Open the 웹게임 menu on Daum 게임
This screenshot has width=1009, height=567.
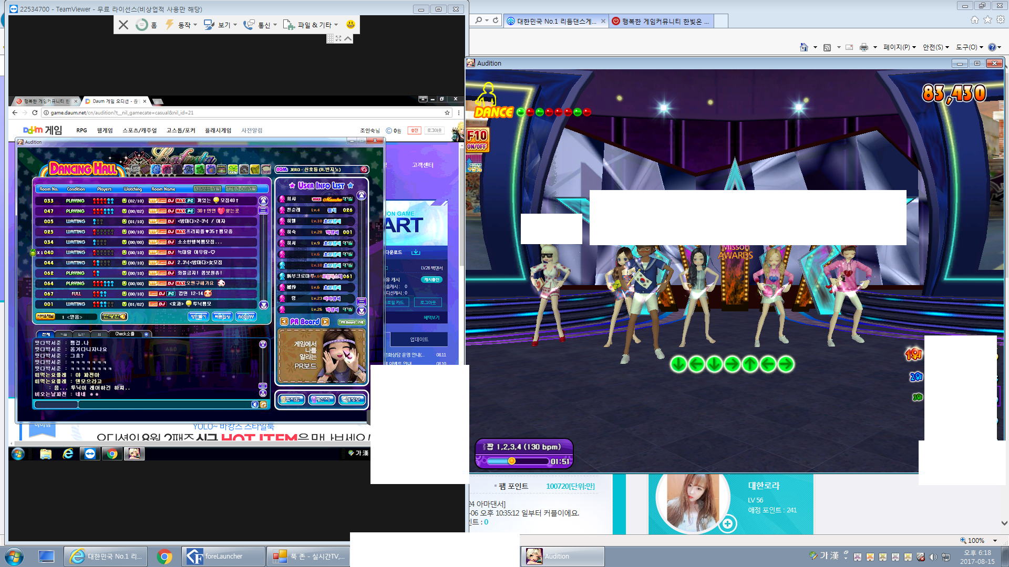pyautogui.click(x=105, y=130)
